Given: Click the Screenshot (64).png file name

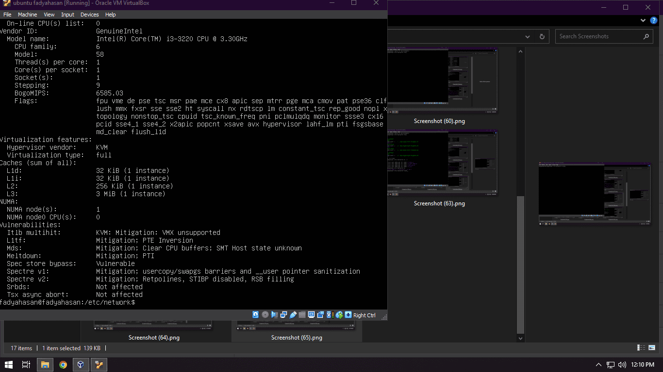Looking at the screenshot, I should pyautogui.click(x=154, y=338).
